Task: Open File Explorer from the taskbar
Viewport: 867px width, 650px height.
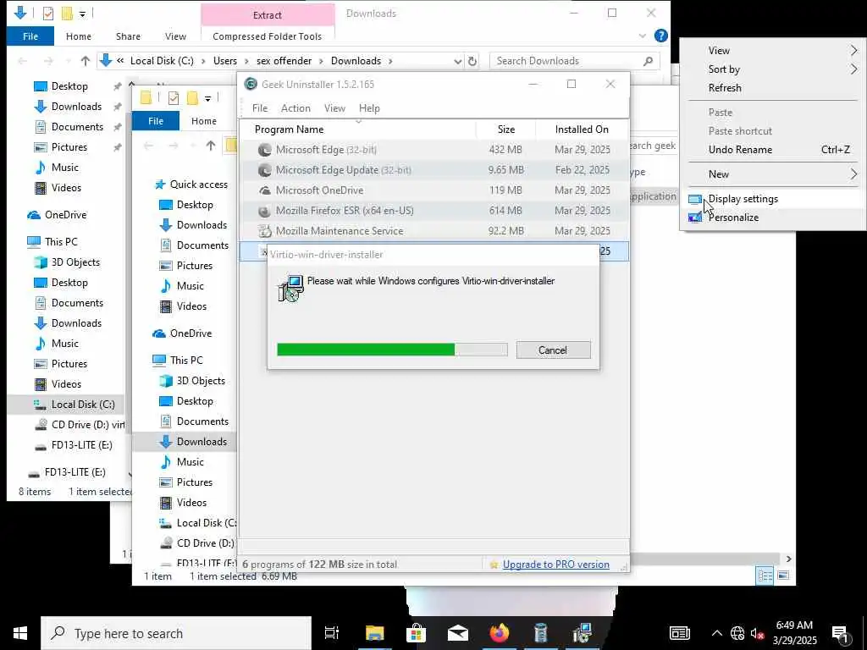Action: [x=375, y=633]
